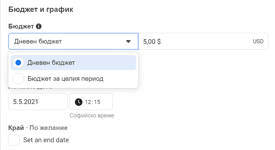Click the Край · По желание label

tap(38, 128)
